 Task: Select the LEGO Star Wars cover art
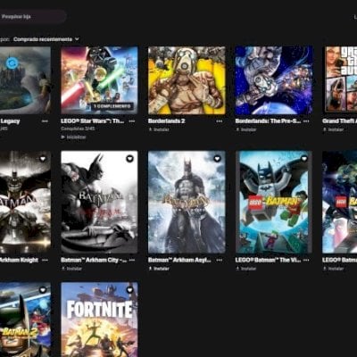(x=99, y=80)
